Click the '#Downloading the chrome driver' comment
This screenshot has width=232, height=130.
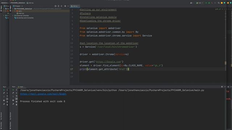pos(100,21)
